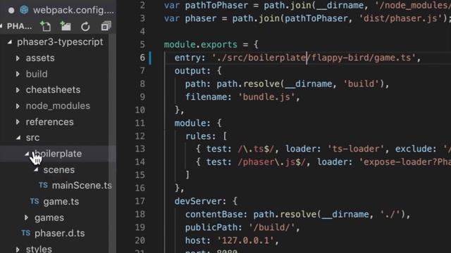This screenshot has width=451, height=253.
Task: Expand the cheatsheets folder arrow
Action: click(x=18, y=90)
